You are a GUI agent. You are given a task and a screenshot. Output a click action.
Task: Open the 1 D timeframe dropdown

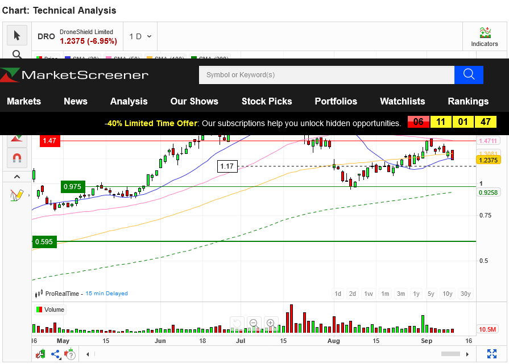[x=140, y=36]
